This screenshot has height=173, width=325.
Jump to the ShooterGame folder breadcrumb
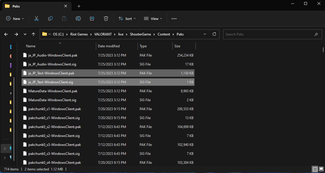click(141, 34)
